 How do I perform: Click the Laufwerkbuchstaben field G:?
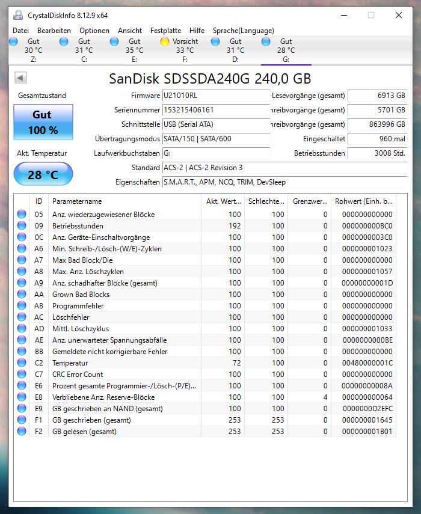pos(216,153)
